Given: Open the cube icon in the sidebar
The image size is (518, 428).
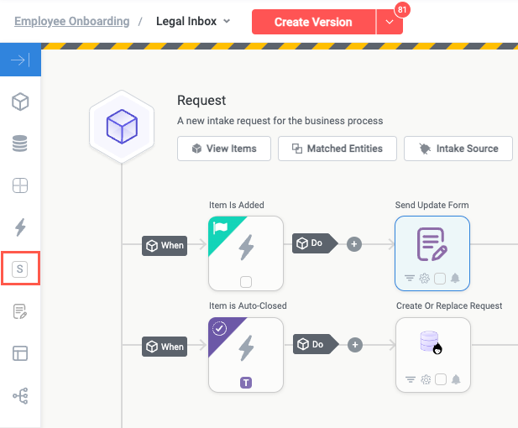Looking at the screenshot, I should point(20,102).
